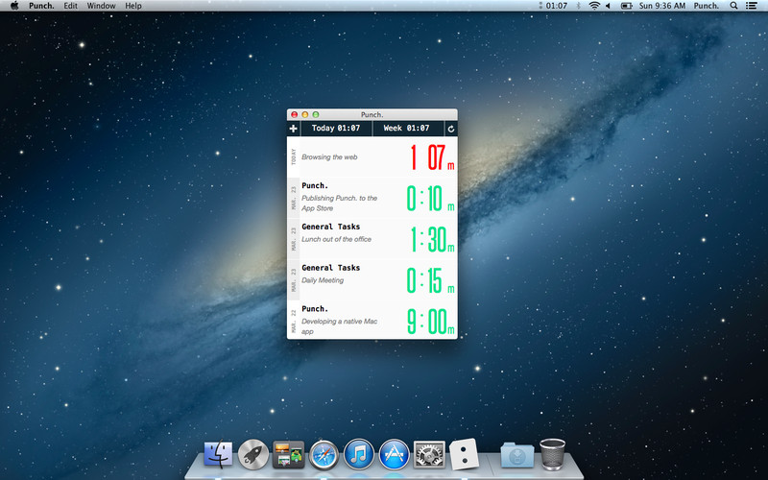Click the 0:15 time value
This screenshot has width=768, height=480.
click(430, 280)
